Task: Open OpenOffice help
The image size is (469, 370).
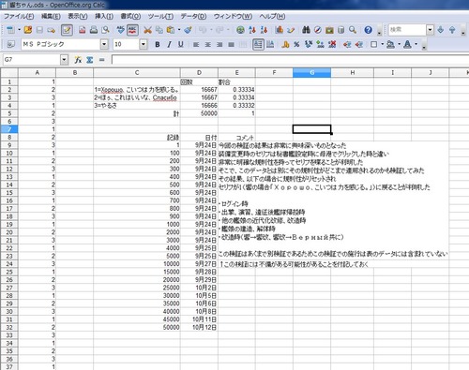Action: [368, 30]
